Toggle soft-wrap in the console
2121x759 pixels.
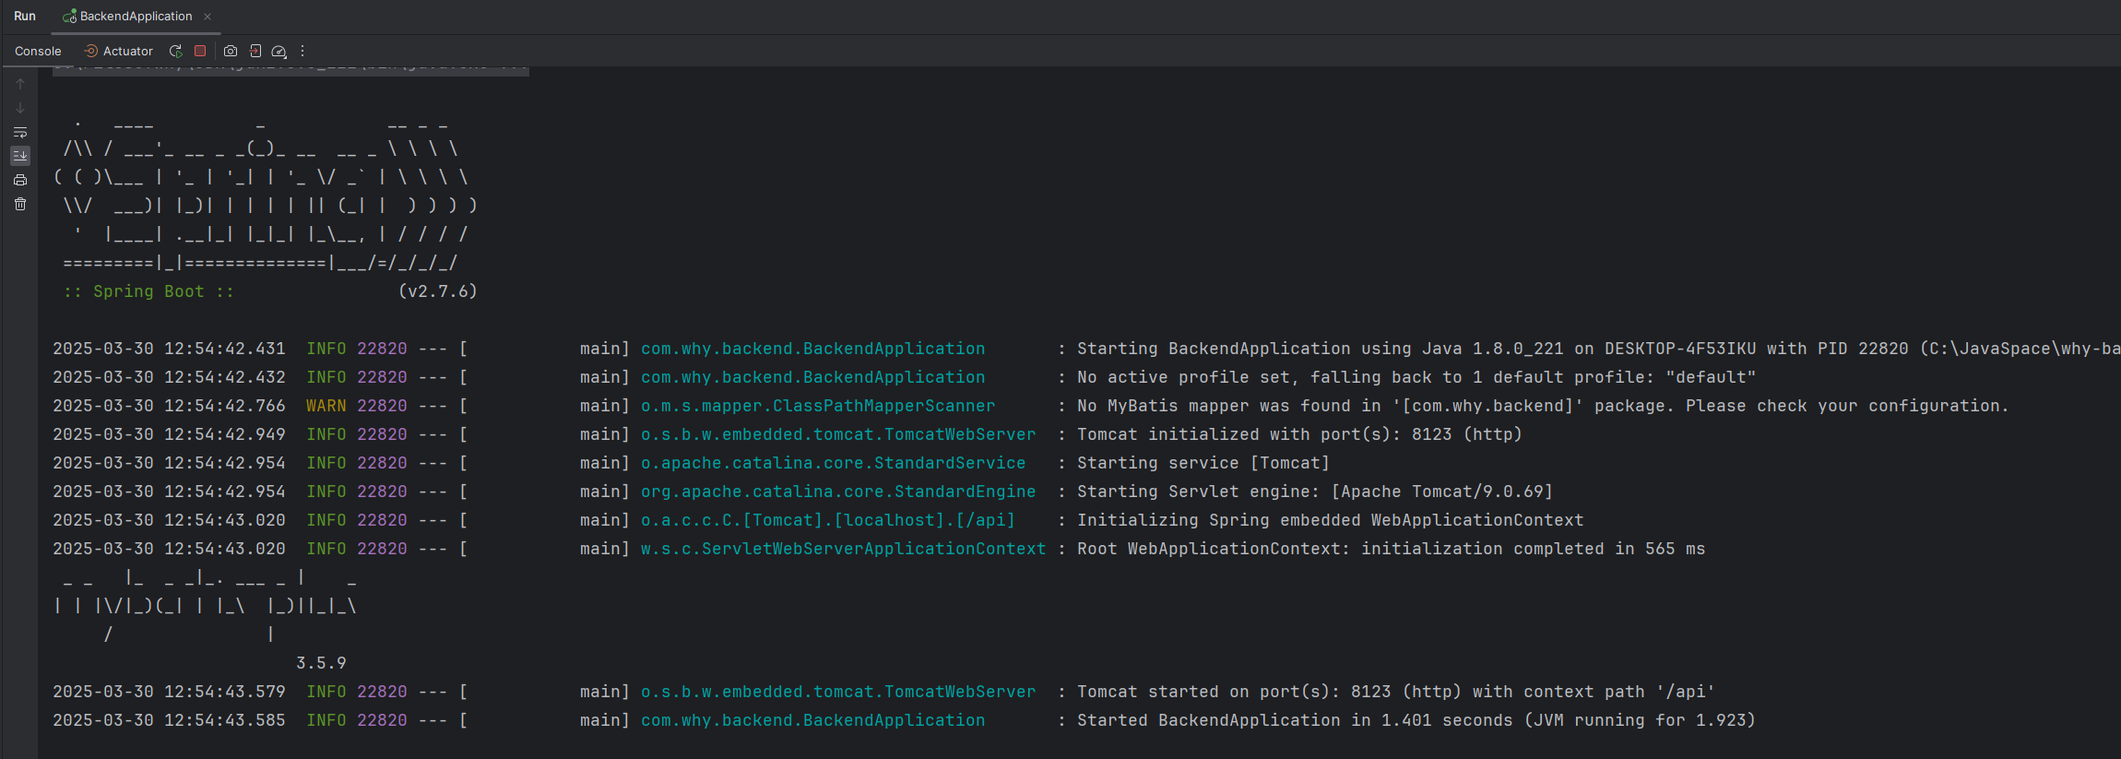20,132
